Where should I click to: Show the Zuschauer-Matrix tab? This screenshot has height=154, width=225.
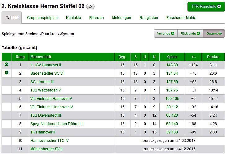pyautogui.click(x=181, y=18)
